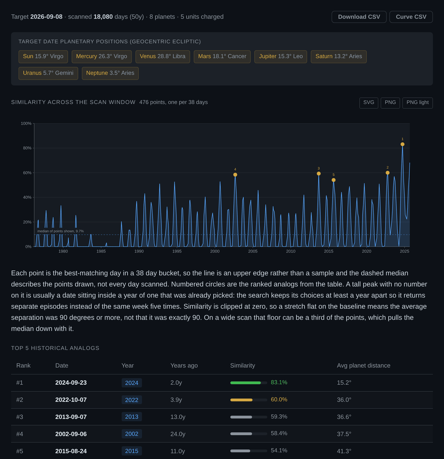Viewport: 444px width, 459px height.
Task: Click the similarity bar for 58.4%
Action: pos(249,434)
